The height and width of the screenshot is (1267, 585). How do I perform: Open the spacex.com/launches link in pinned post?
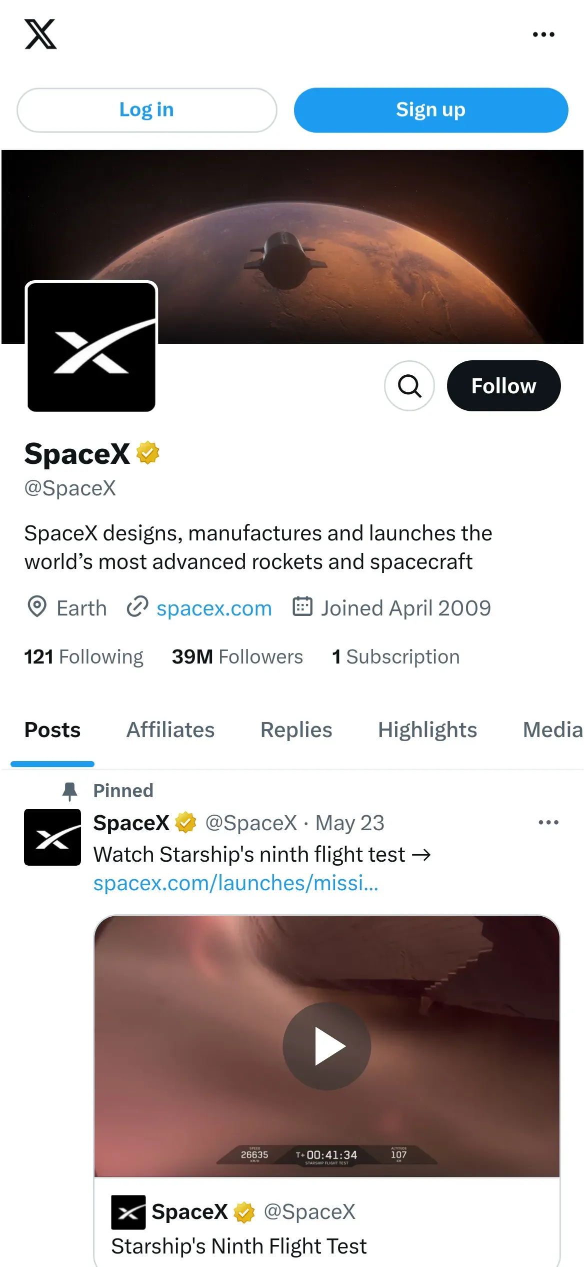point(235,883)
